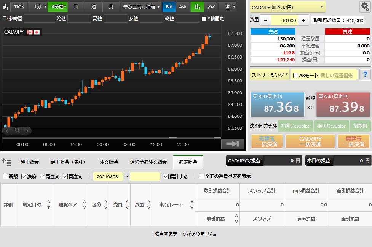Image resolution: width=372 pixels, height=247 pixels.
Task: Select 日 daily timeframe
Action: pos(76,7)
